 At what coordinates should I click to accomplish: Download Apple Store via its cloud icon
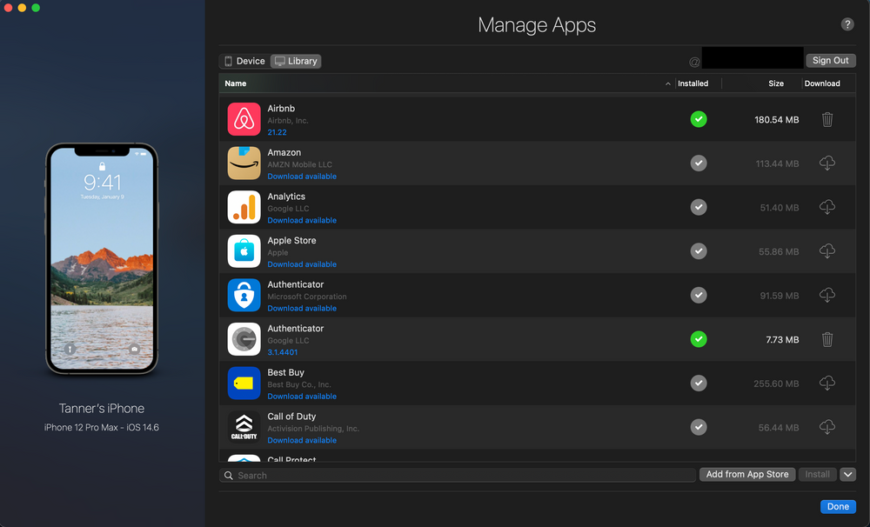(x=827, y=251)
